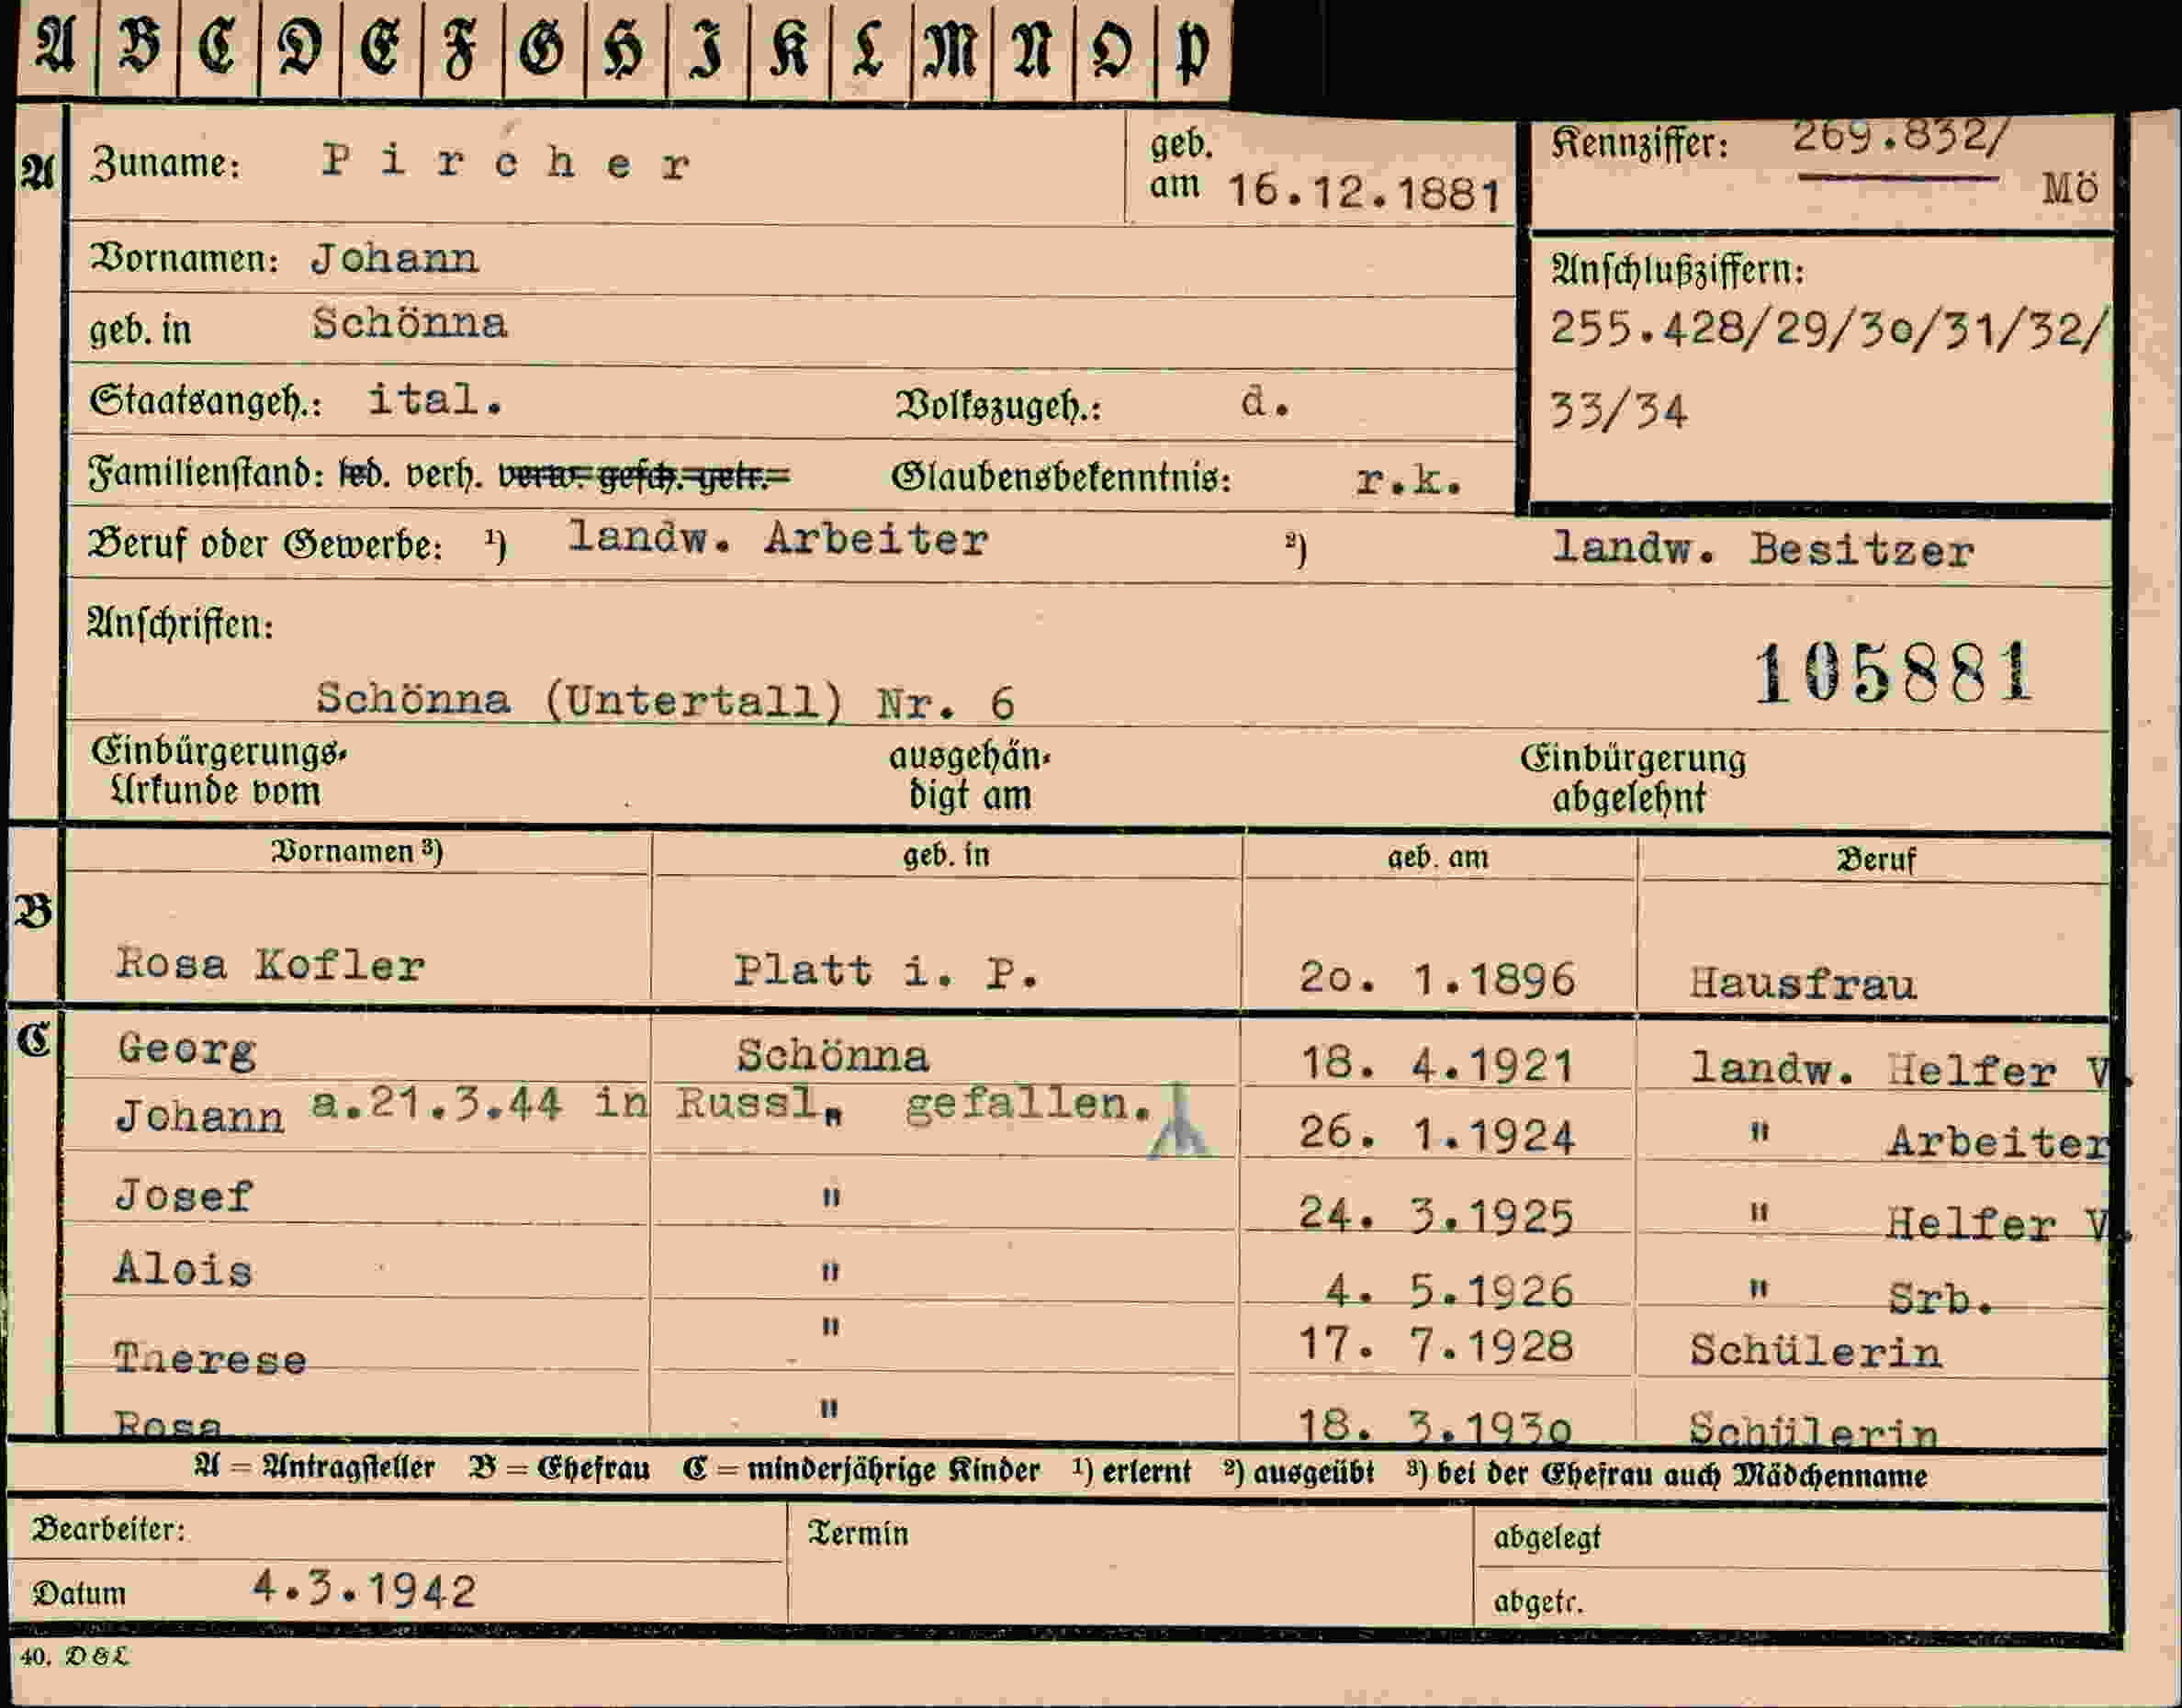
Task: Click the 'Glaubensbekenntnis:' label
Action: click(x=1061, y=477)
